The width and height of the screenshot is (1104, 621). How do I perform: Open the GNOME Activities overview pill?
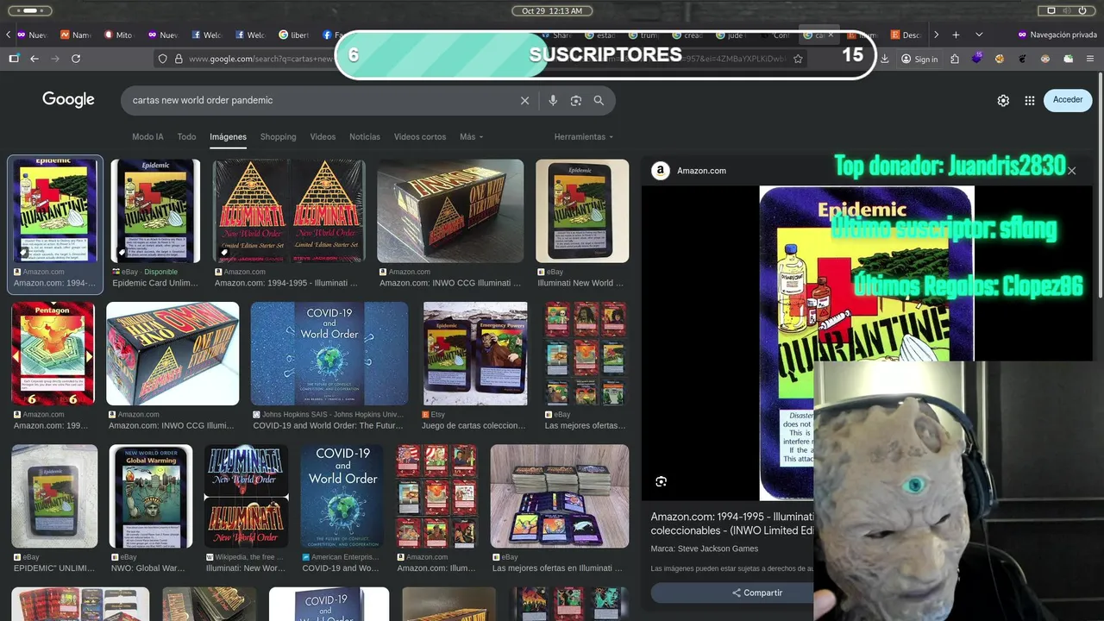[29, 10]
